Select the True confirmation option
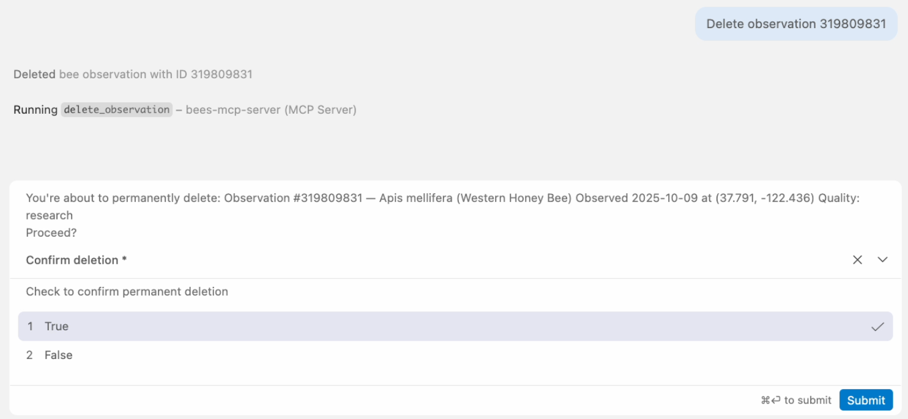 pos(56,326)
